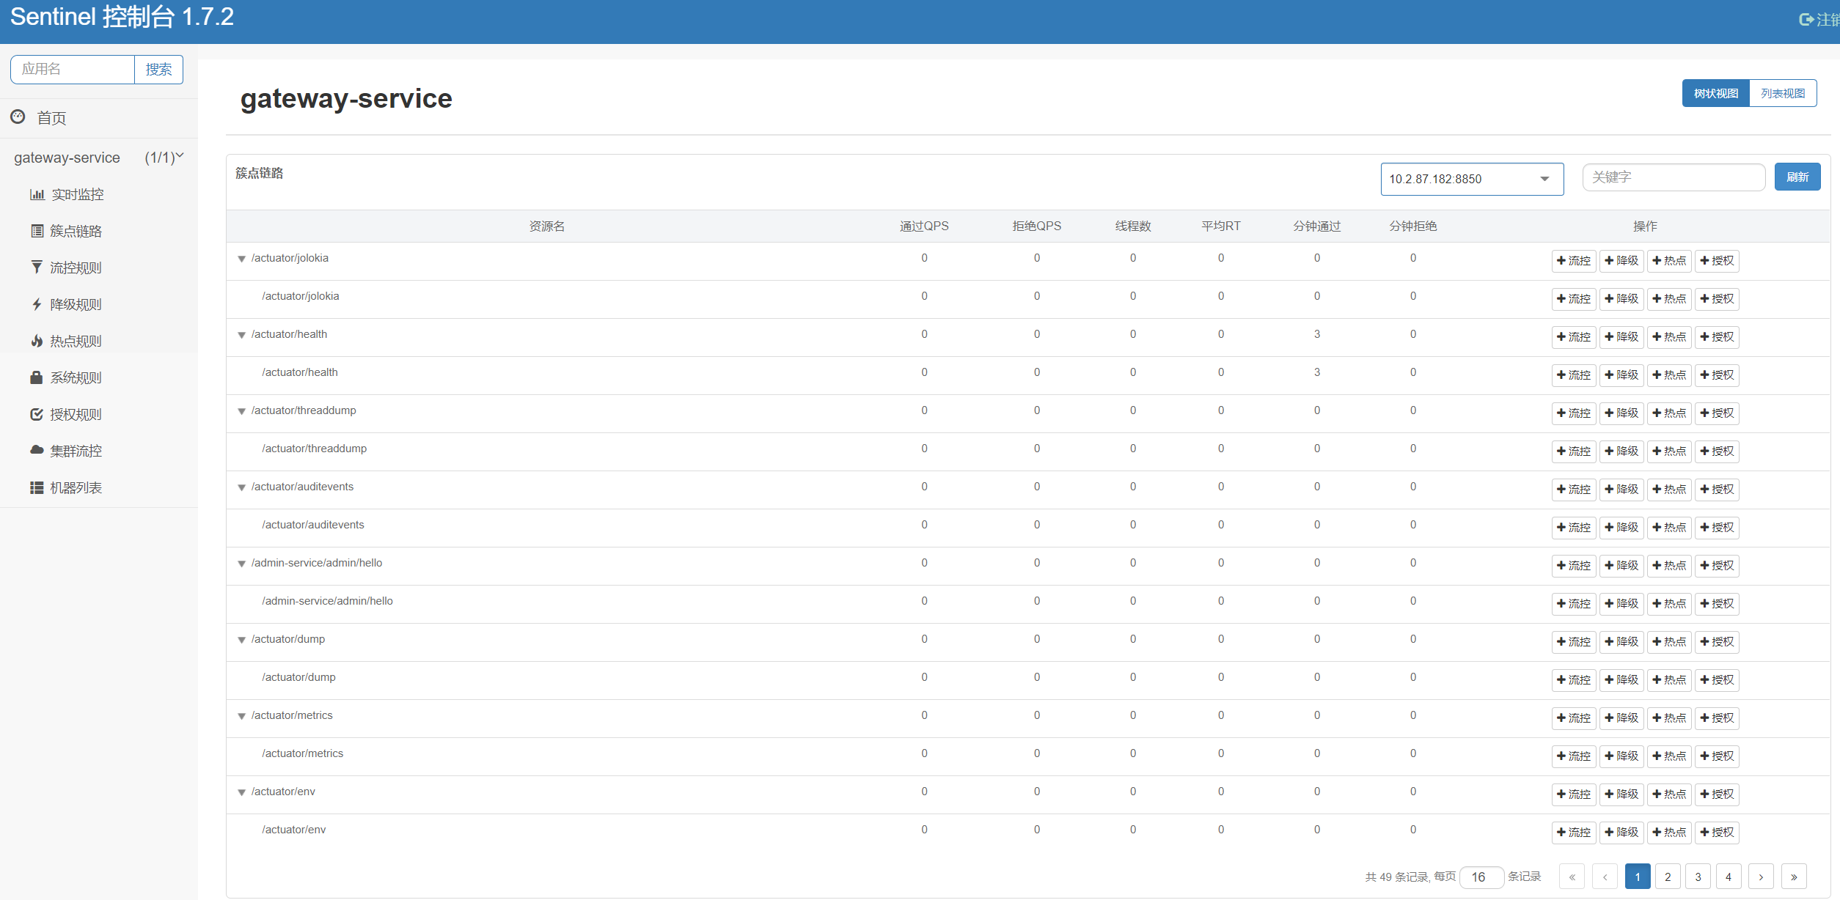1840x900 pixels.
Task: Click the system rules lock icon
Action: [x=37, y=377]
